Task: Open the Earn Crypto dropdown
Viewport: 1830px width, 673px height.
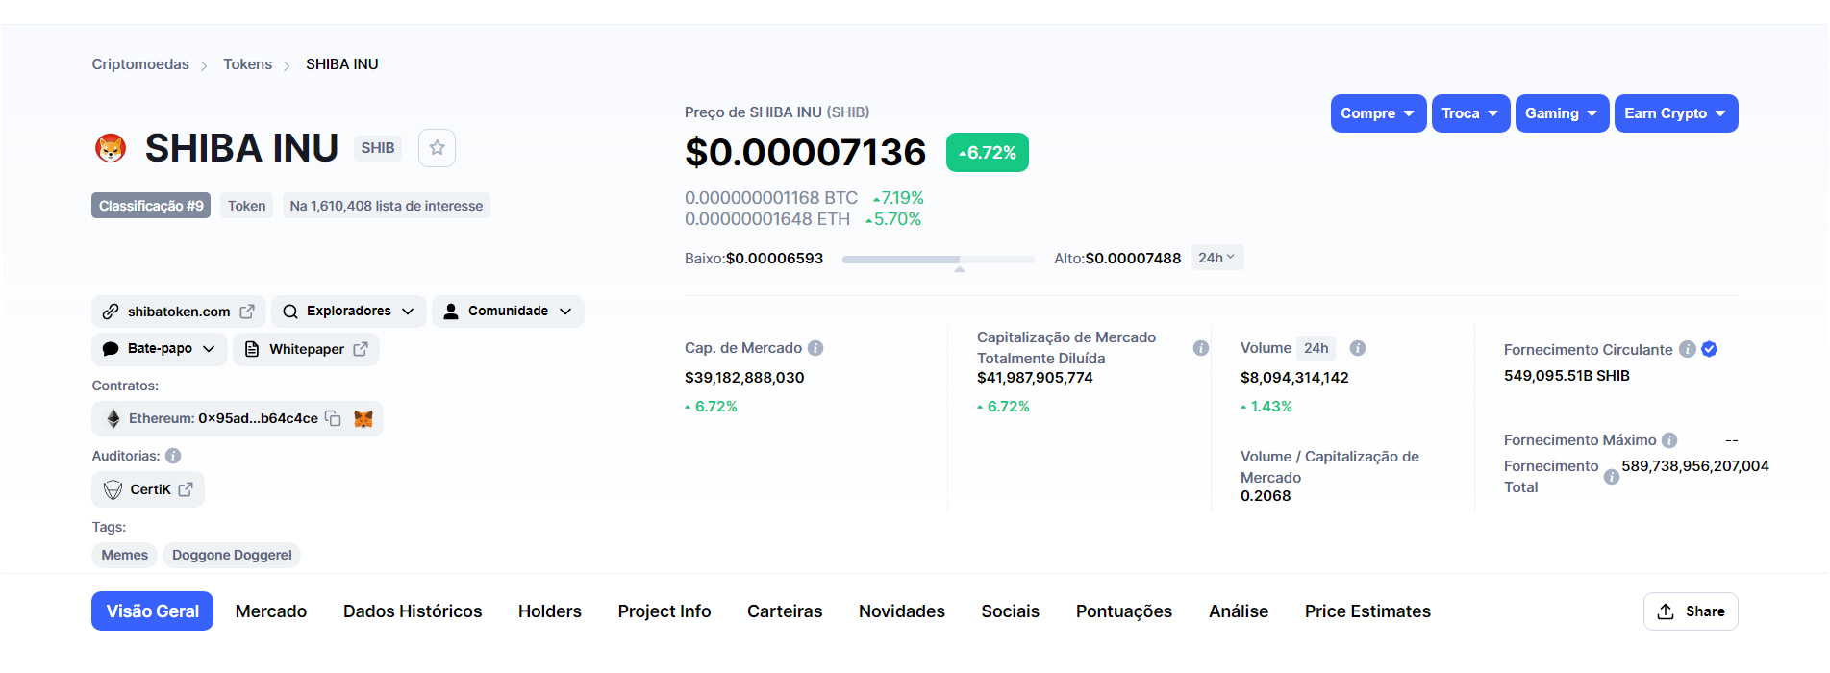Action: [1675, 113]
